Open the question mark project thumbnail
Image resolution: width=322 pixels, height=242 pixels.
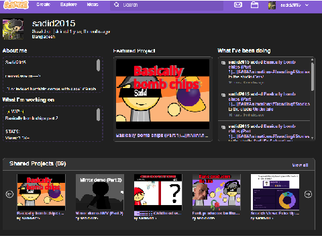coord(158,192)
